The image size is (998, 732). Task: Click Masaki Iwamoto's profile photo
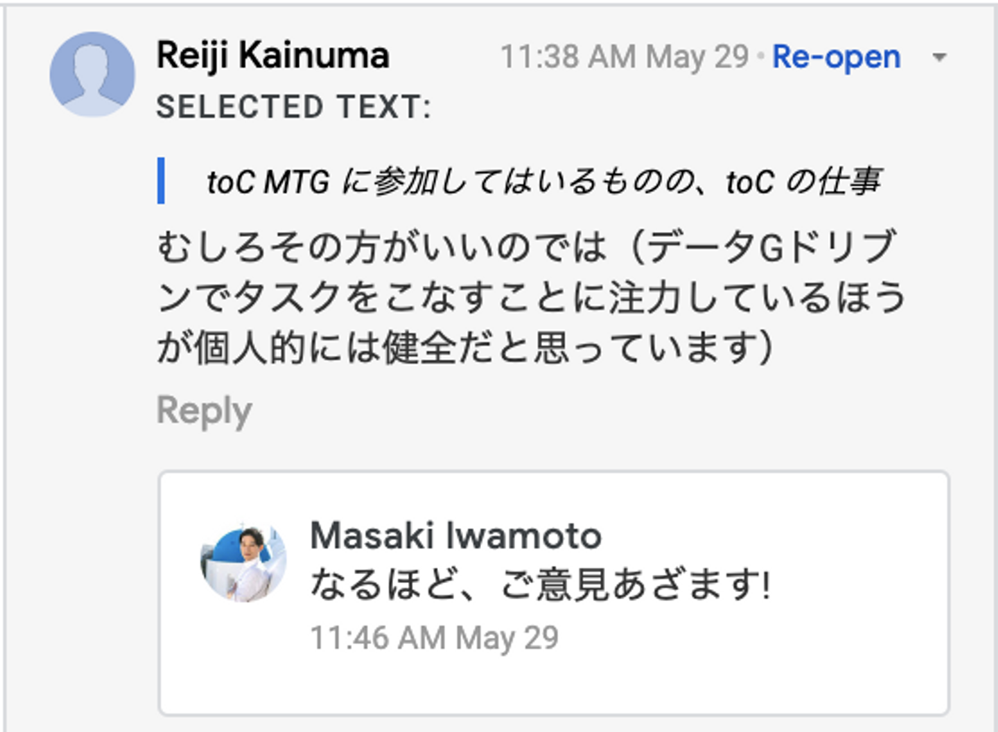pos(243,562)
